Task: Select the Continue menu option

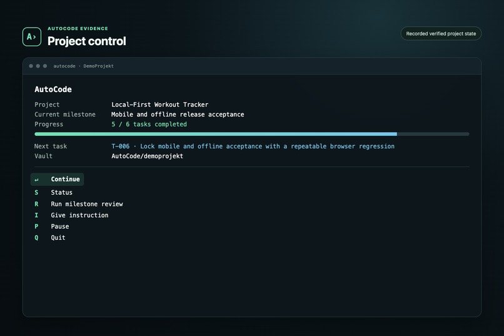Action: 57,180
